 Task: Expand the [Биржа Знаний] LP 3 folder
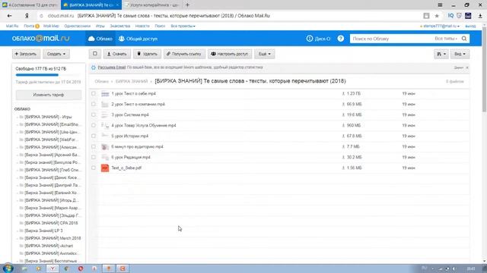pos(17,231)
